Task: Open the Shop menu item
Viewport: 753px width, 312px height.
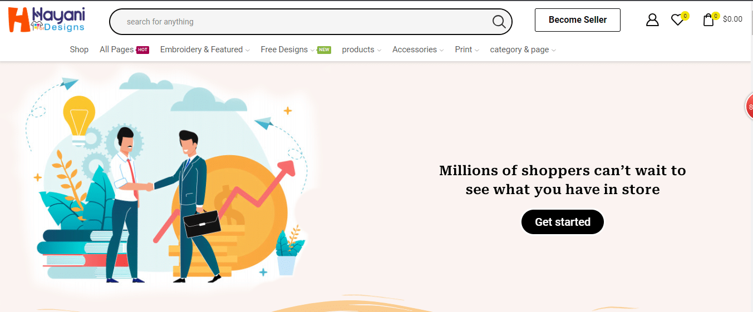Action: coord(79,49)
